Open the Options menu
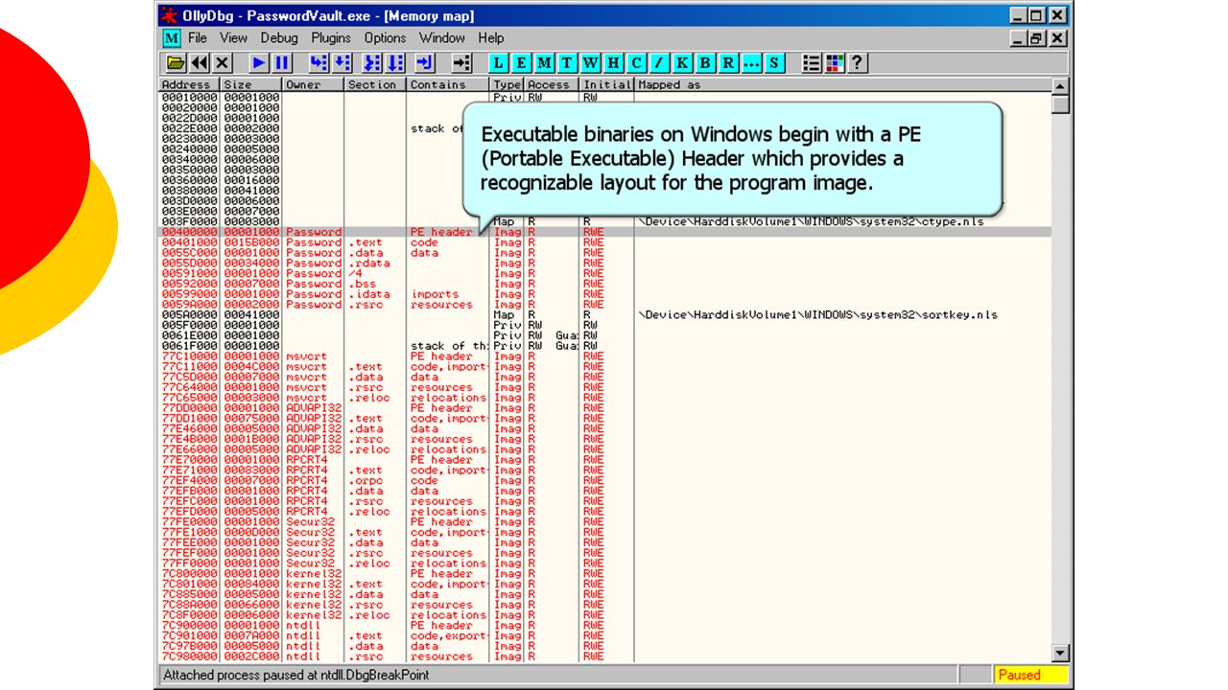Screen dimensions: 1228x690 pyautogui.click(x=385, y=38)
